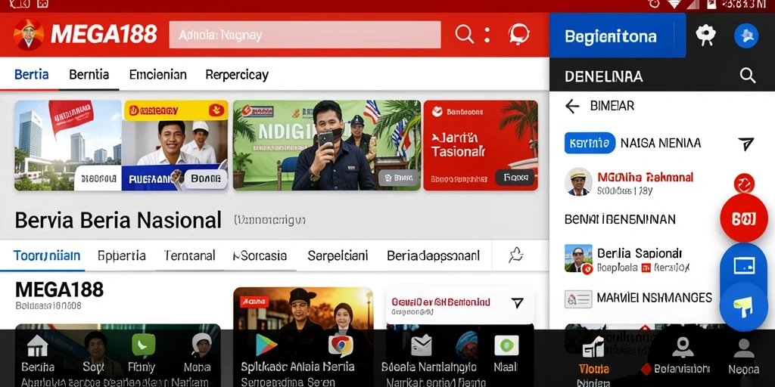Open the Emcienian tab
This screenshot has width=775, height=387.
tap(157, 75)
